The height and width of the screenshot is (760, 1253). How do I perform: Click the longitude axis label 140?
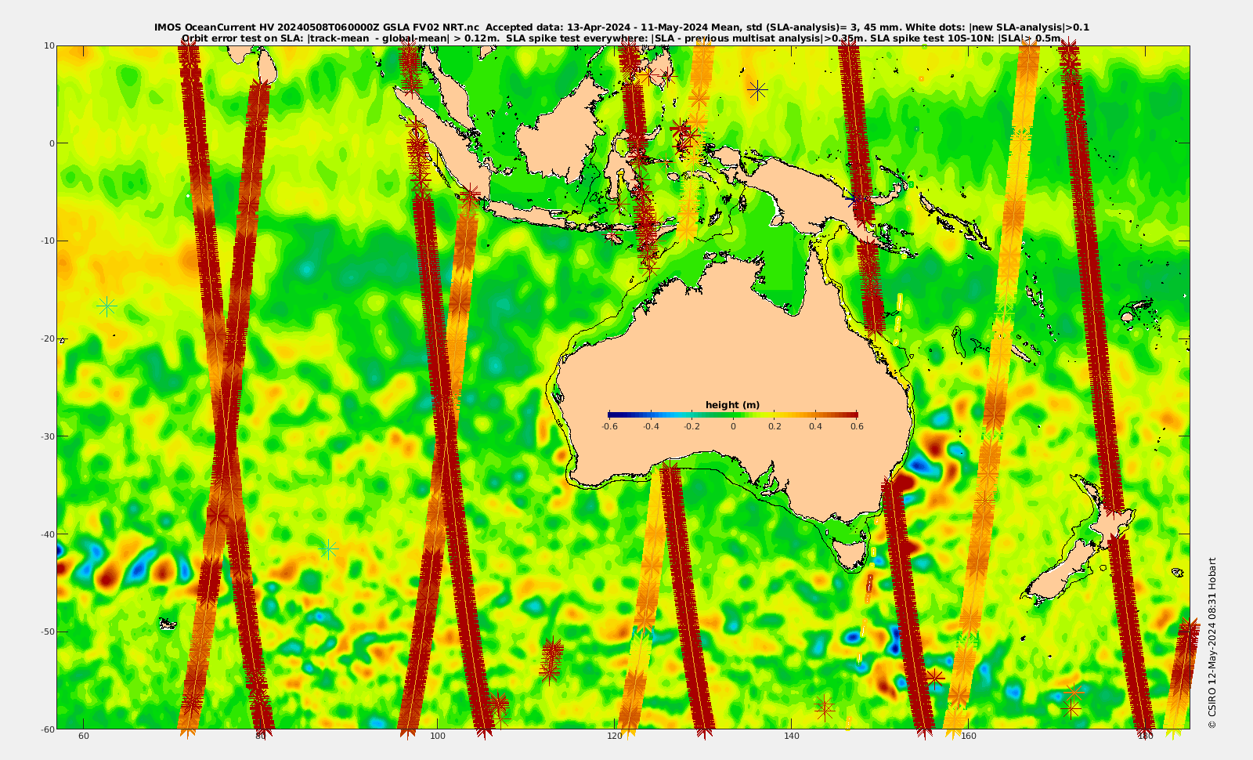click(792, 736)
